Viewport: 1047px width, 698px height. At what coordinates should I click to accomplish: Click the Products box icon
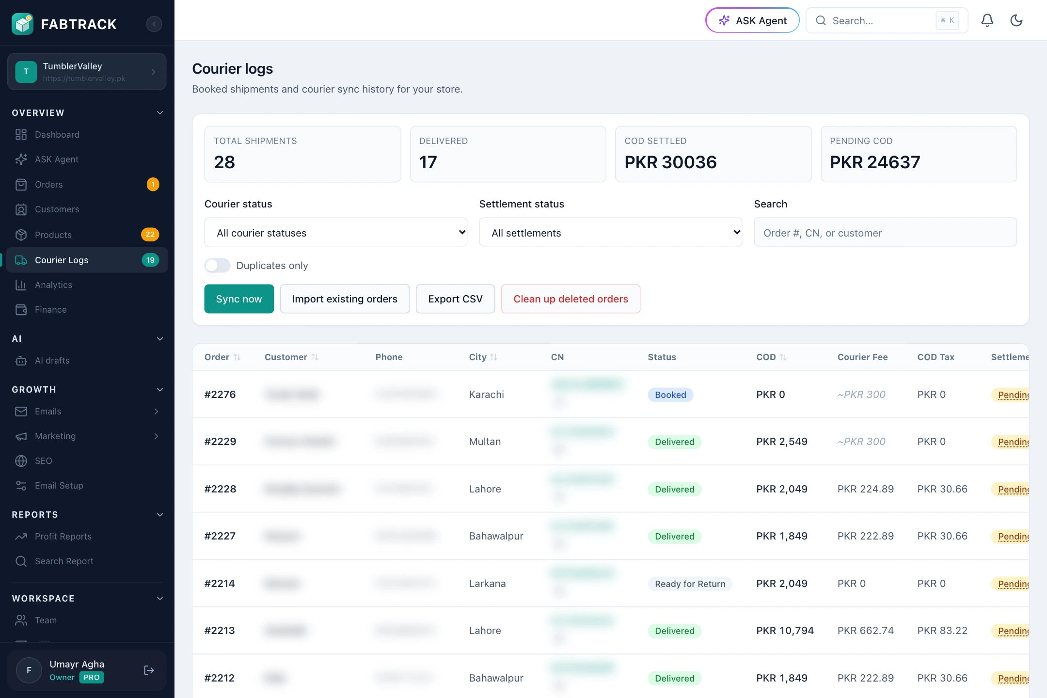point(21,235)
